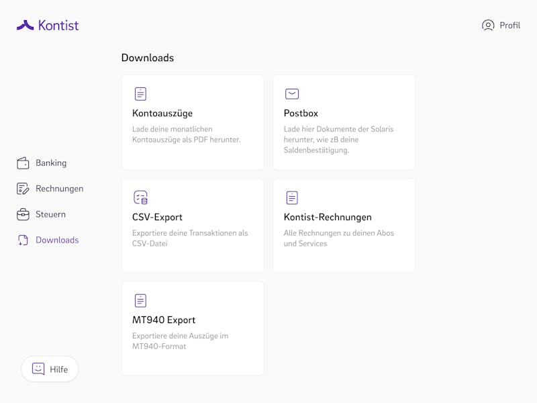Image resolution: width=537 pixels, height=403 pixels.
Task: Click the CSV-Export database icon
Action: coord(140,197)
